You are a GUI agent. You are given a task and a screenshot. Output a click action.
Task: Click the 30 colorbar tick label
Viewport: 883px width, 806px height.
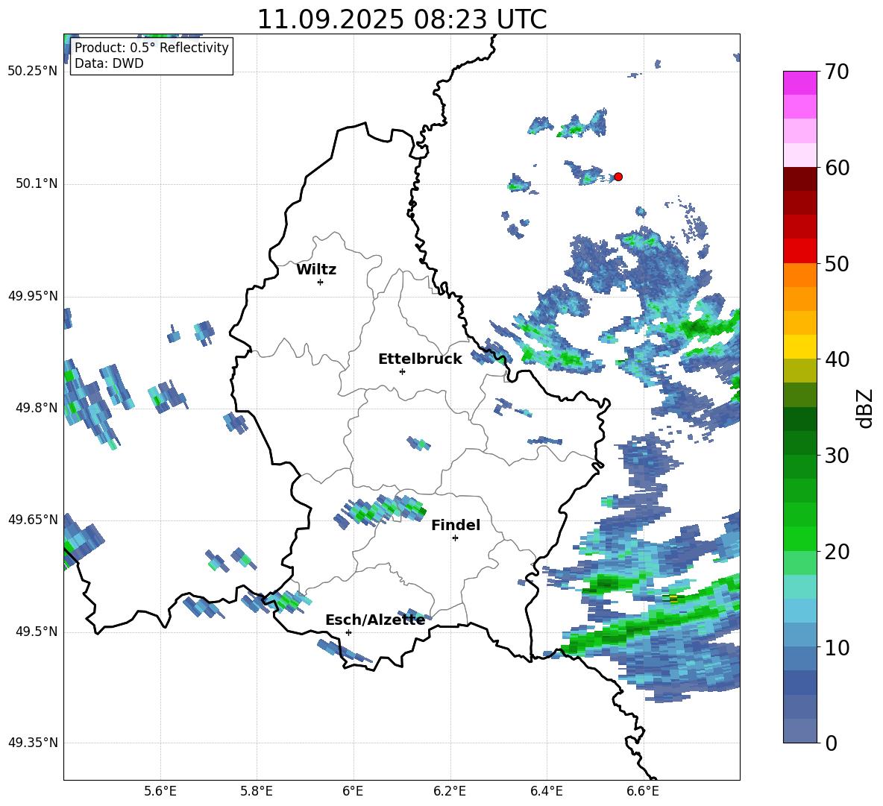click(x=837, y=455)
